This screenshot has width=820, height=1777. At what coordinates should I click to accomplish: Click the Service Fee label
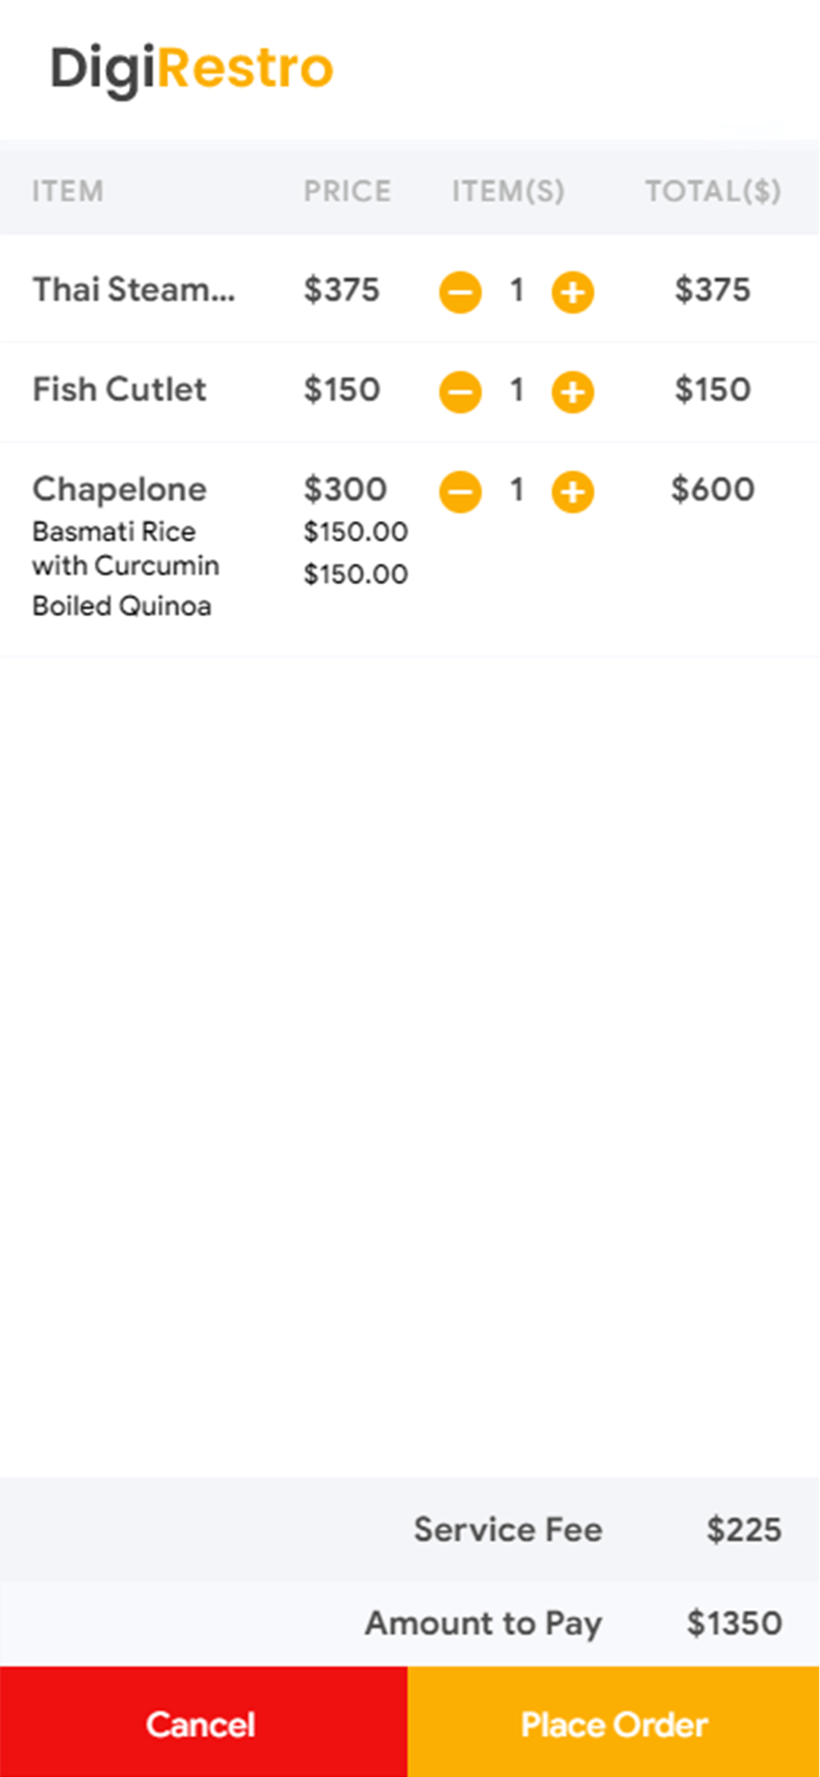point(507,1529)
